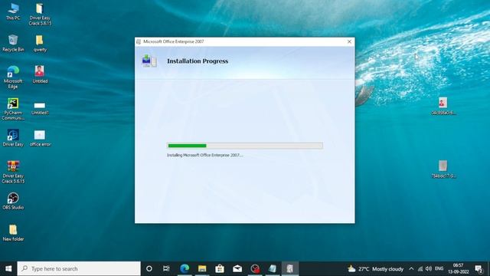Select the Driver Easy Crack 5.6.15 WinRAR archive
Screen dimensions: 490x276
point(13,172)
